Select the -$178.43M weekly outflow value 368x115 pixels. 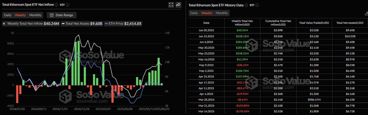242,111
